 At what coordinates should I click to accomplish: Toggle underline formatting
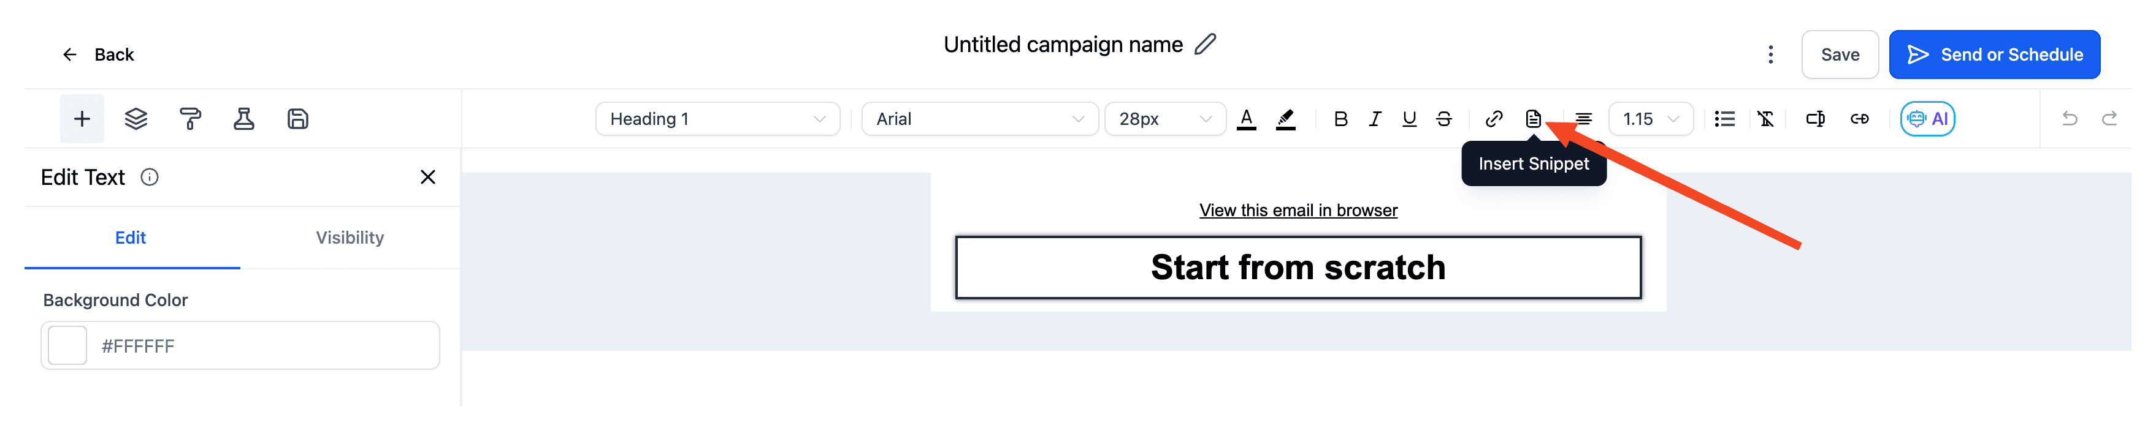(1409, 119)
